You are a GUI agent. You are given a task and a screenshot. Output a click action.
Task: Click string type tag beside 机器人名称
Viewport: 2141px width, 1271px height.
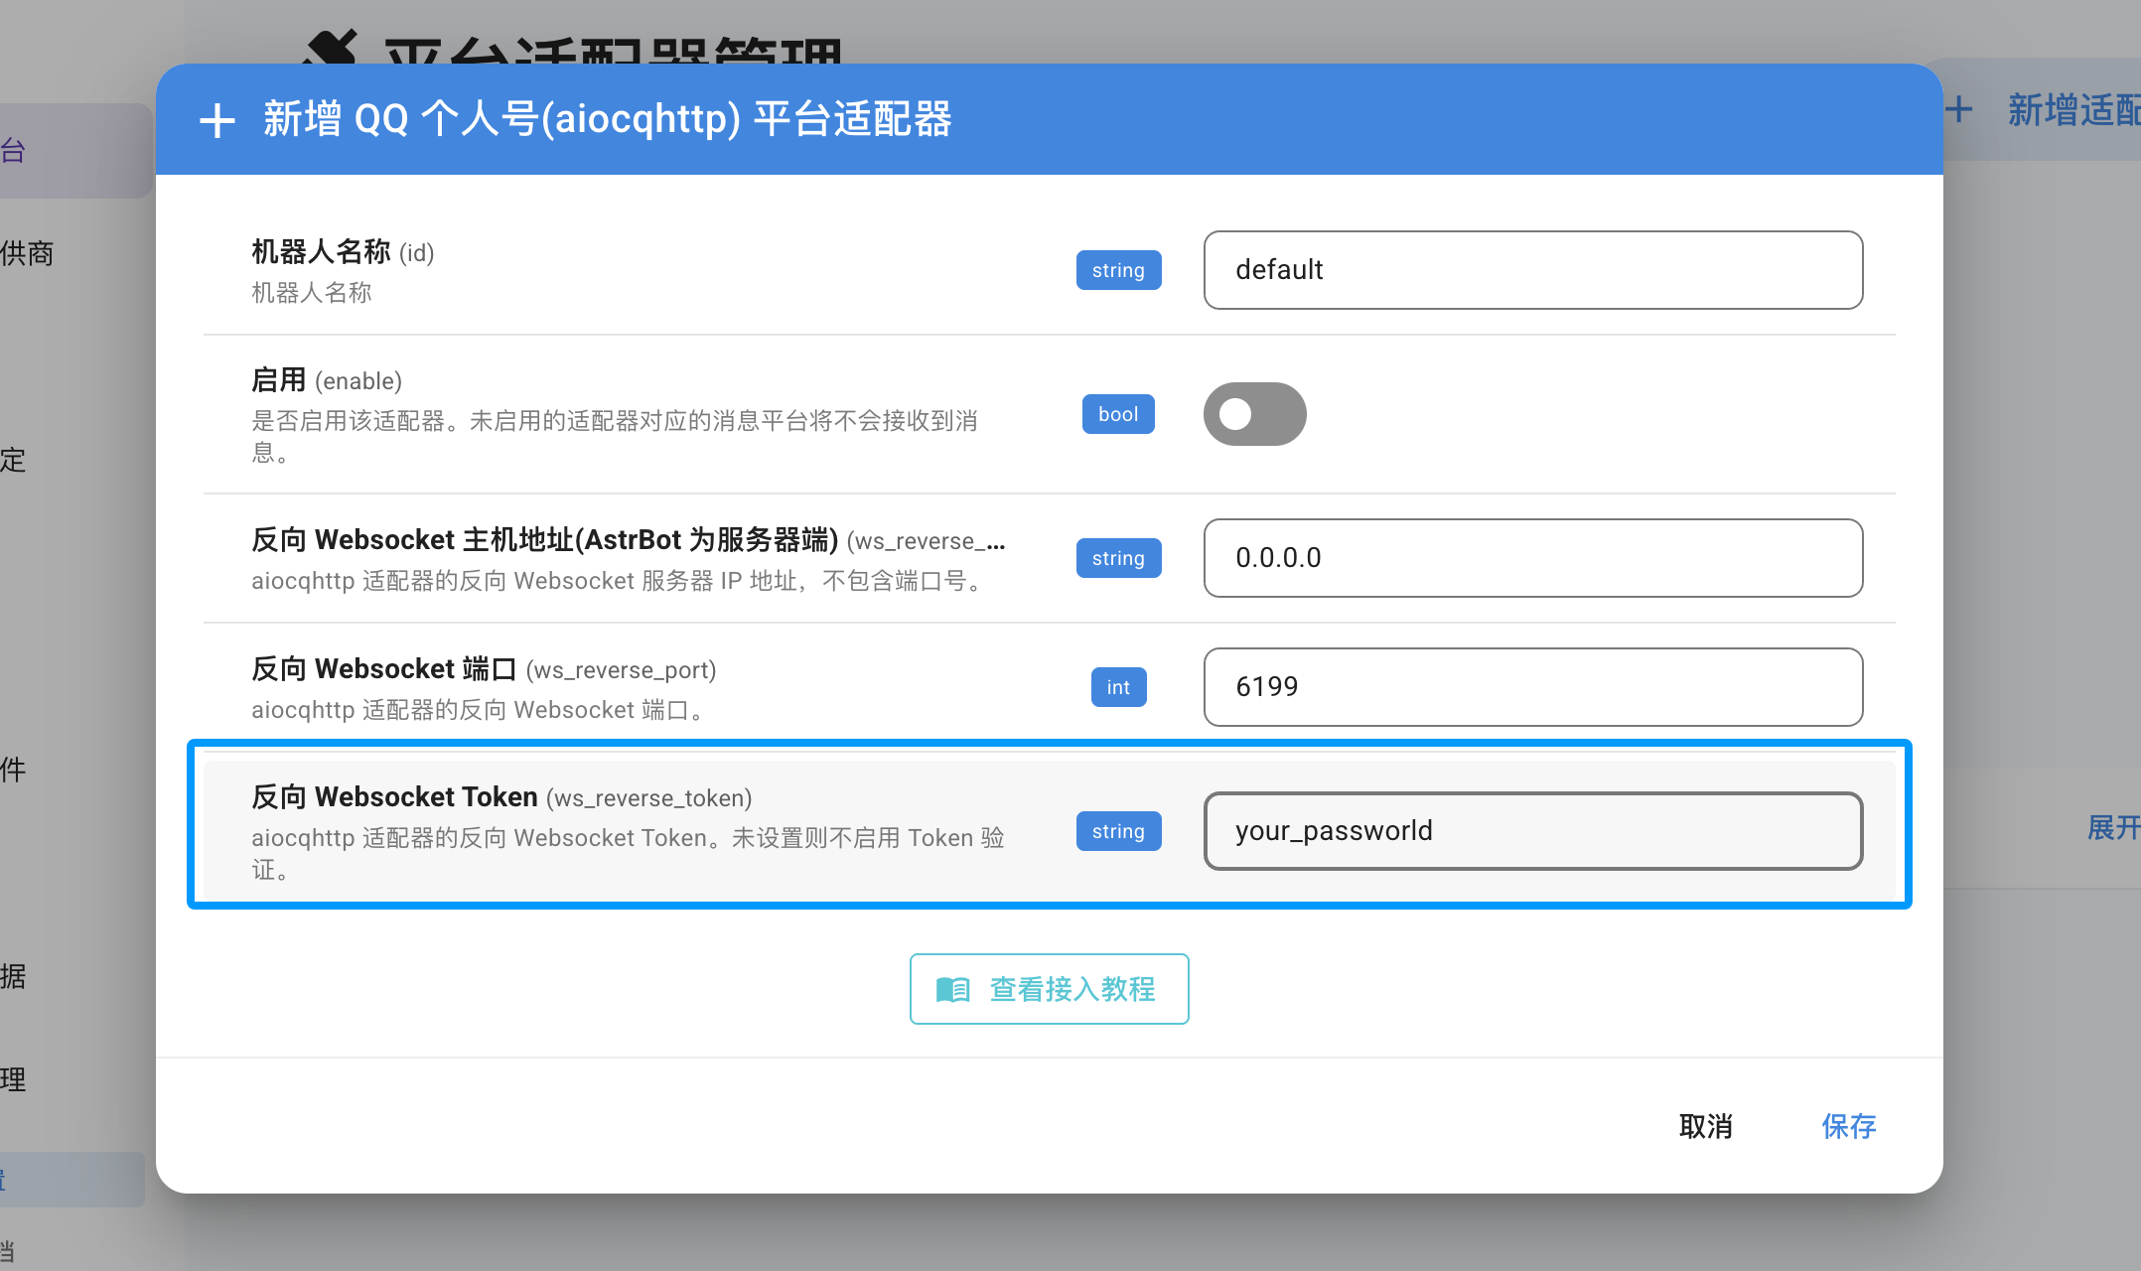tap(1118, 270)
